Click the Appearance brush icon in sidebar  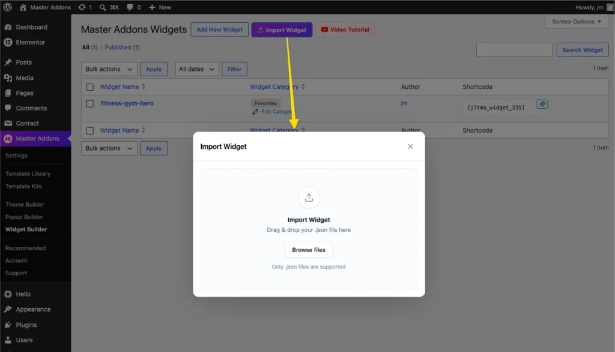pos(8,309)
